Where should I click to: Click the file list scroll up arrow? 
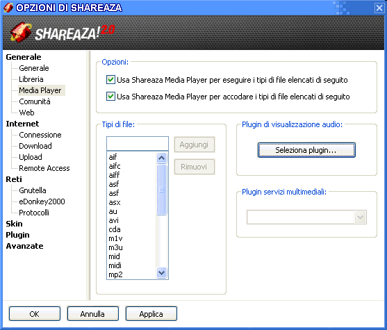point(162,158)
